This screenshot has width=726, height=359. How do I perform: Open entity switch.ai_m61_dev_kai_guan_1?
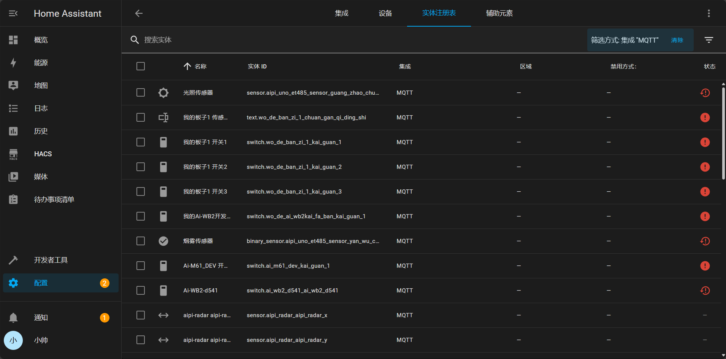pyautogui.click(x=288, y=266)
